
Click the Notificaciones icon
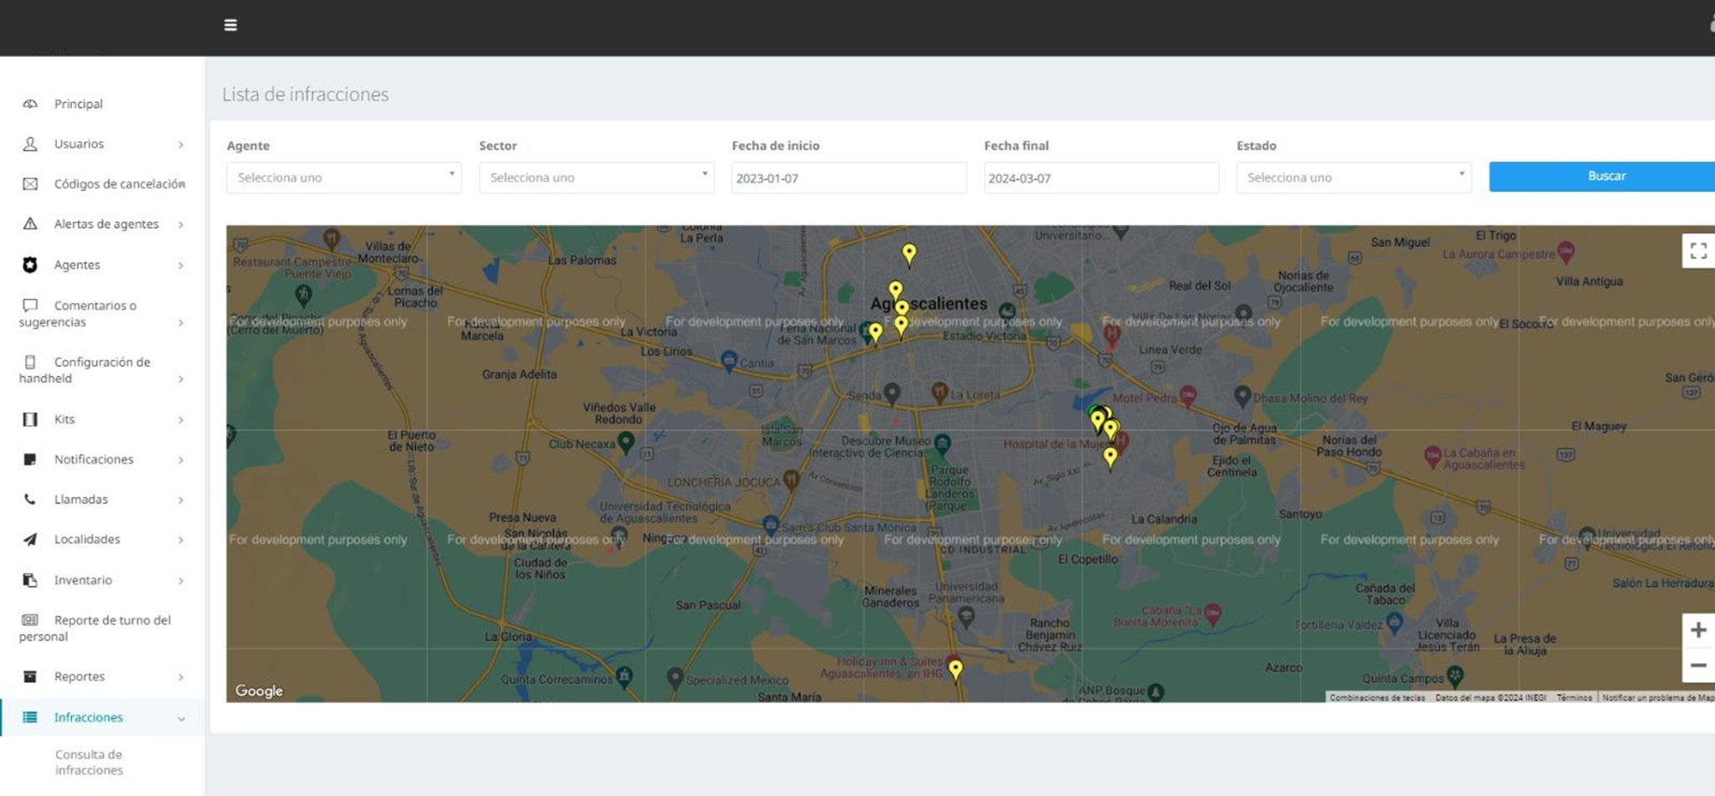tap(30, 460)
